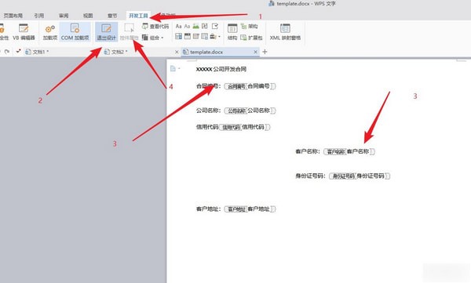Click the 身份证号码: label text

[310, 176]
